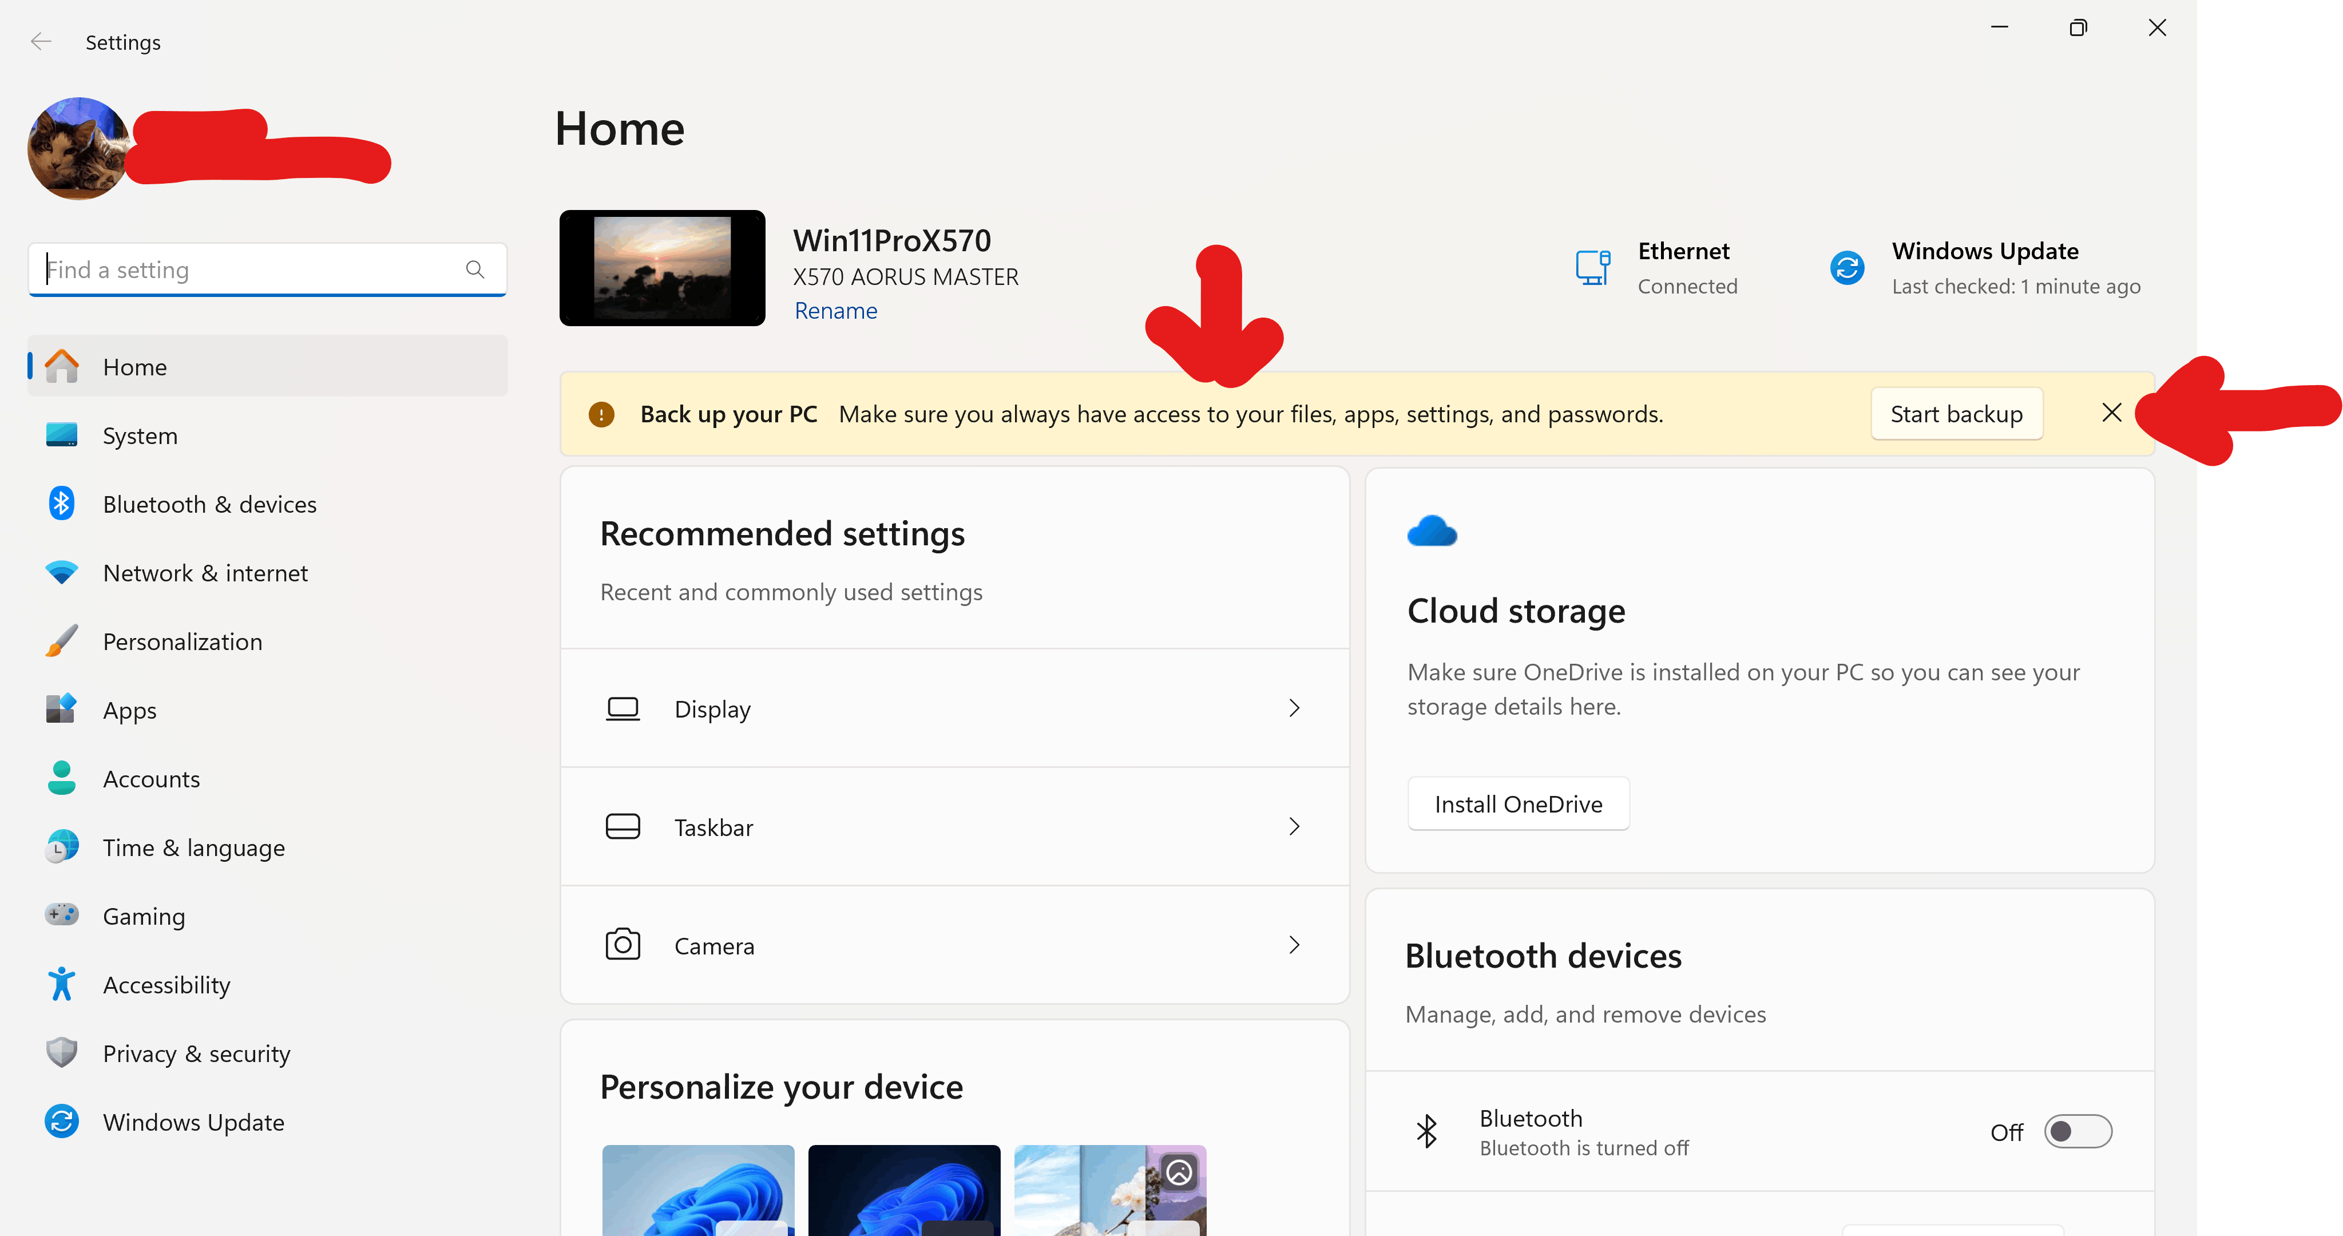Click the desktop wallpaper preview thumbnail
The image size is (2343, 1236).
662,268
